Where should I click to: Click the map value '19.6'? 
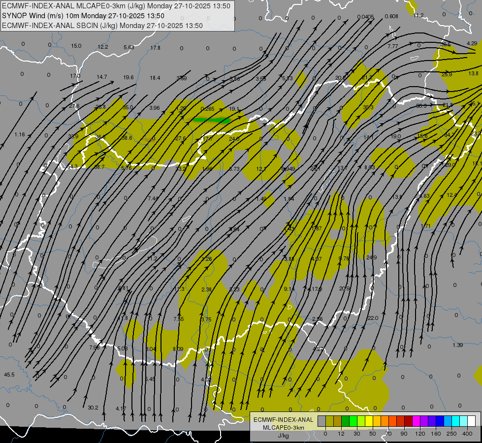[129, 77]
